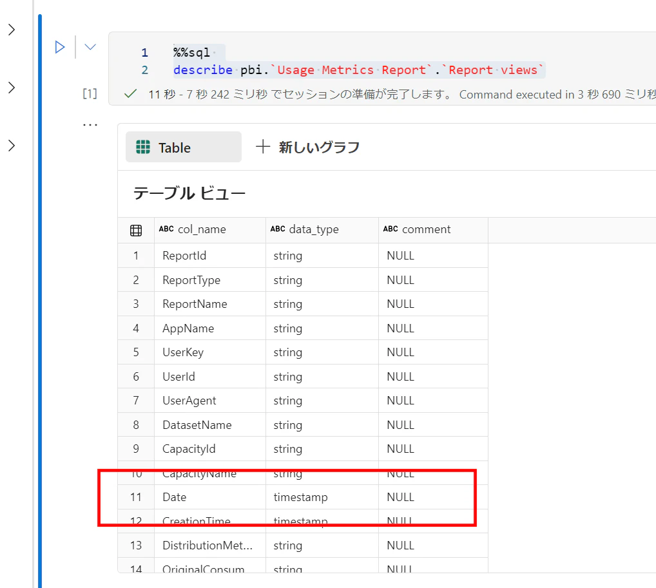Open the cell output ellipsis menu
Screen dimensions: 656x588
tap(90, 125)
